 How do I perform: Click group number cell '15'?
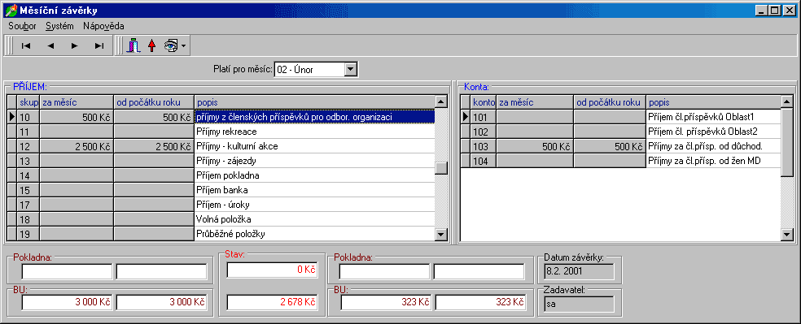(x=28, y=190)
